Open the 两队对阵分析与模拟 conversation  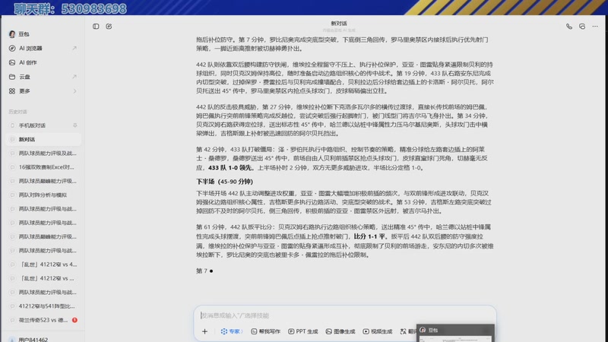point(44,195)
